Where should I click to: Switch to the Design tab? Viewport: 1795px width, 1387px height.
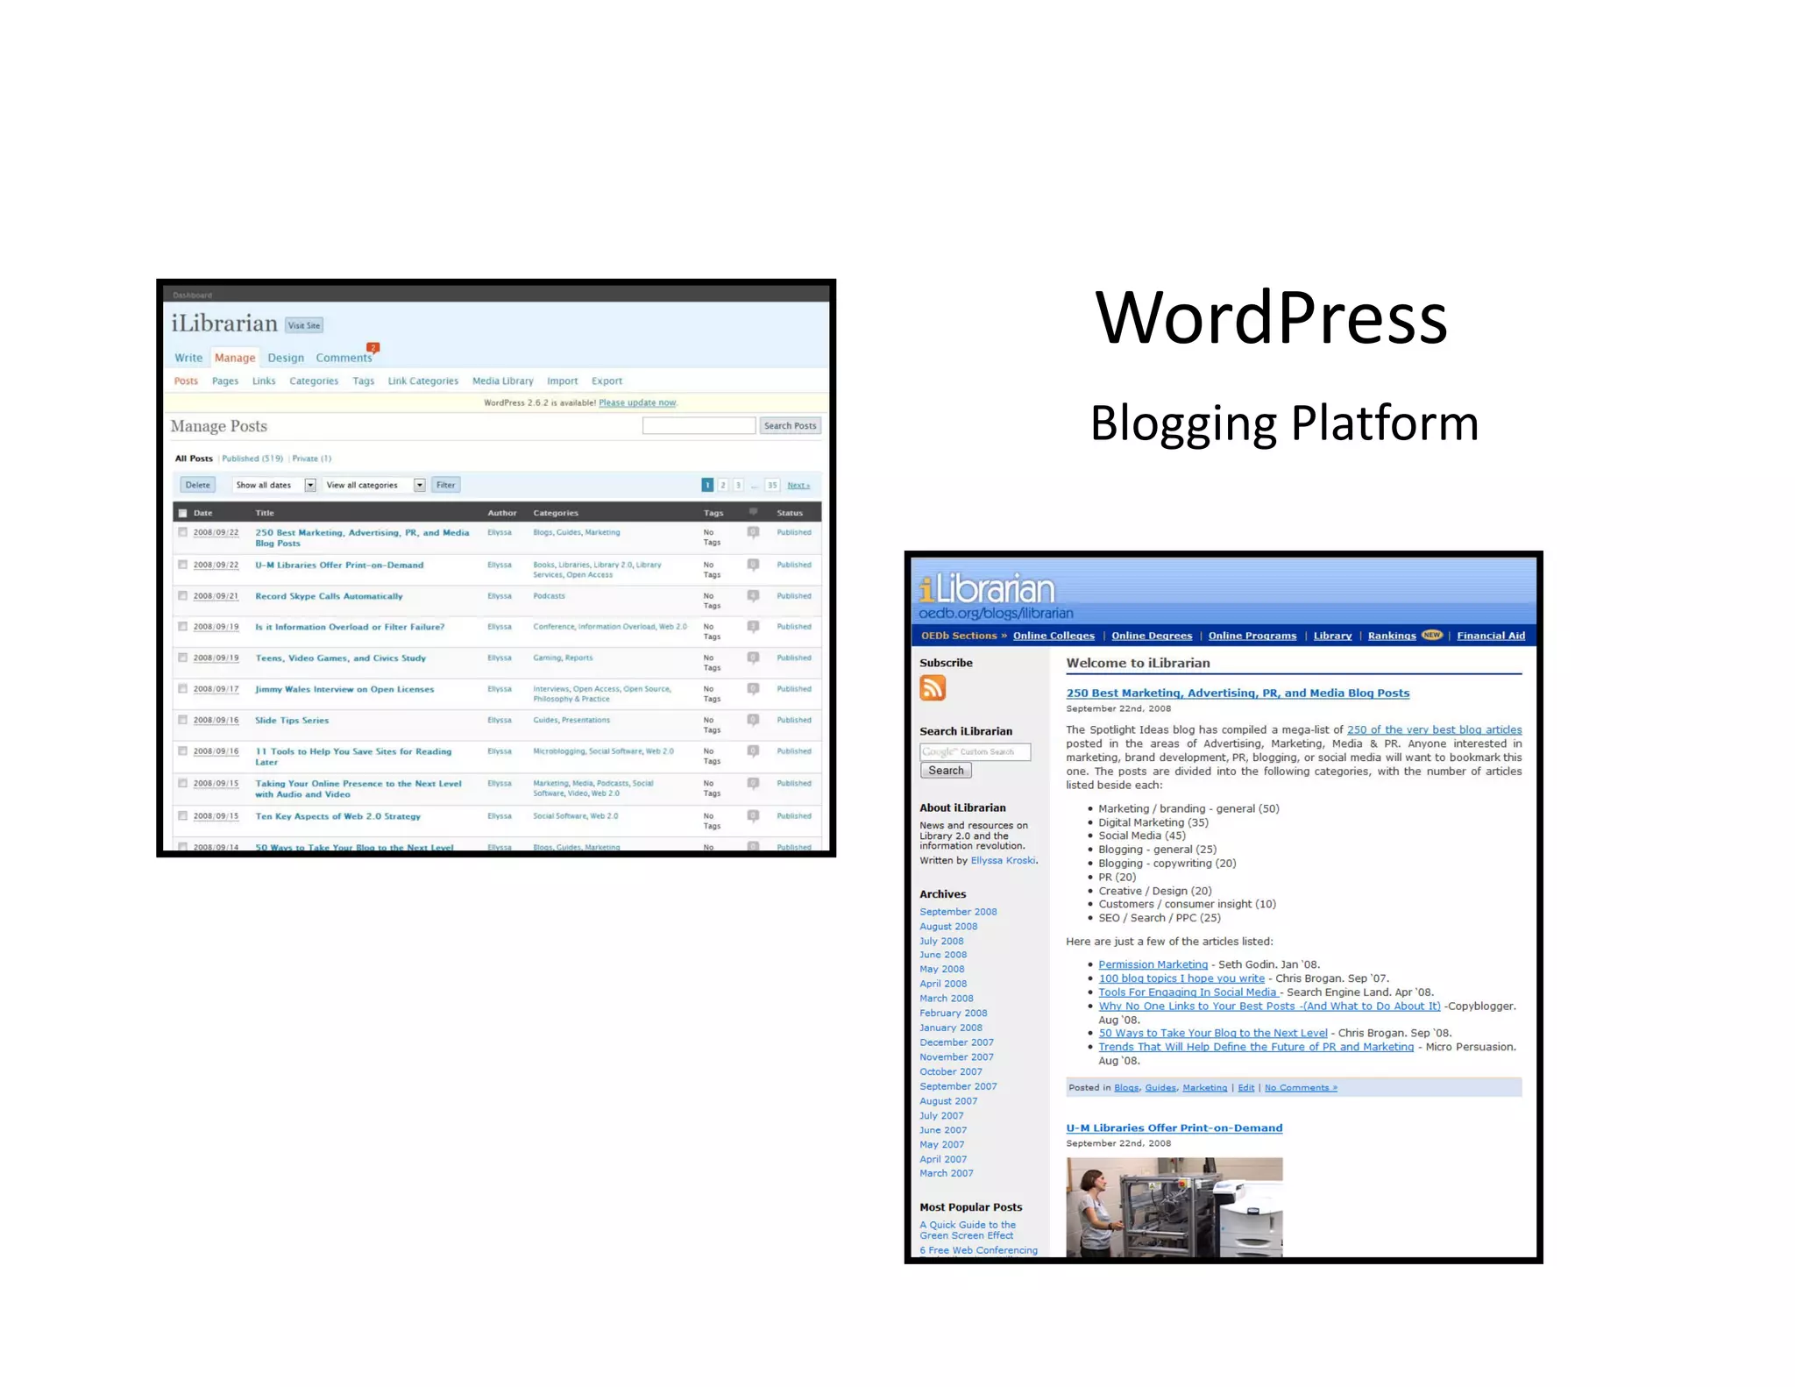click(286, 358)
